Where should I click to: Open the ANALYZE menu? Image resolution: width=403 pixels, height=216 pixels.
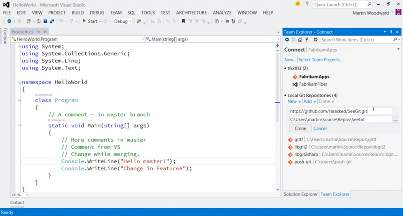222,13
